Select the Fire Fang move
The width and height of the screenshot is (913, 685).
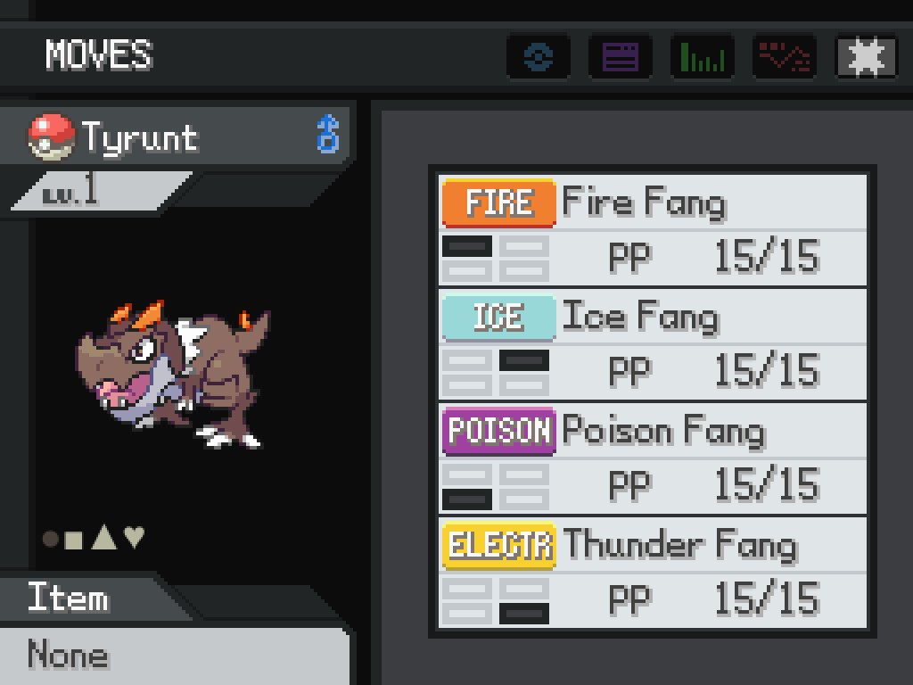[x=652, y=229]
